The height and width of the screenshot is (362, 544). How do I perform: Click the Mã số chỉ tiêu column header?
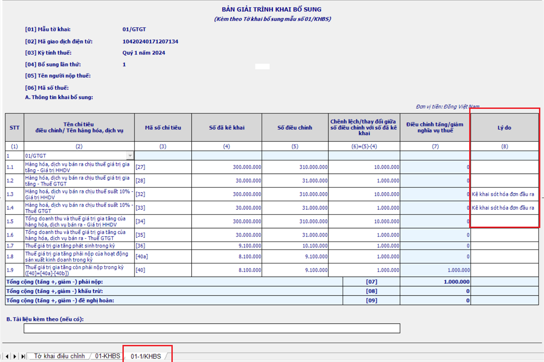(163, 128)
